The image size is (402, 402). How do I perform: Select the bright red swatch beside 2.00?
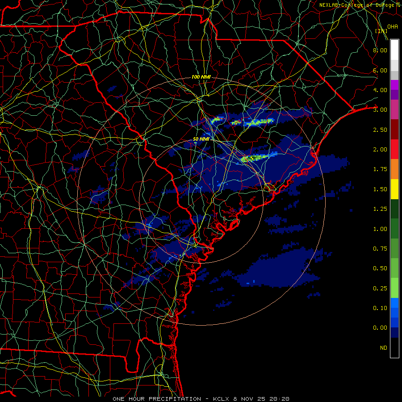(394, 149)
